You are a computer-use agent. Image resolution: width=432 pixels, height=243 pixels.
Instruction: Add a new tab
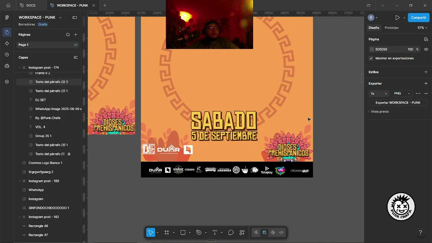(105, 5)
